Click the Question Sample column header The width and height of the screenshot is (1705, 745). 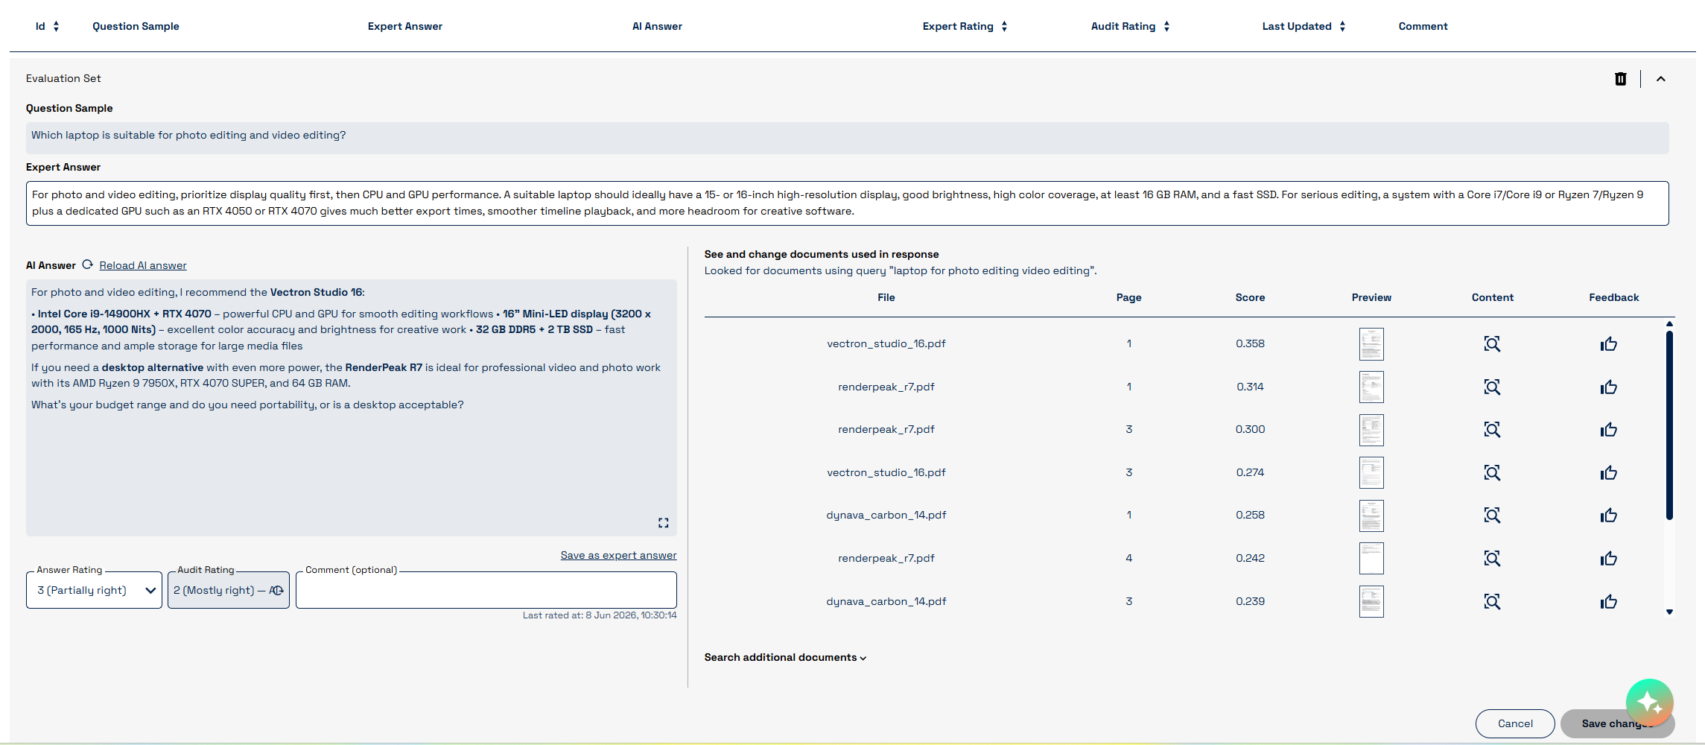pyautogui.click(x=136, y=26)
